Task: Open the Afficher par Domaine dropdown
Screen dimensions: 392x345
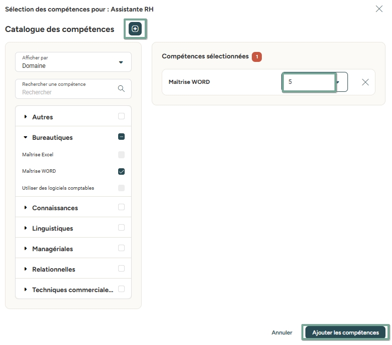Action: (74, 62)
